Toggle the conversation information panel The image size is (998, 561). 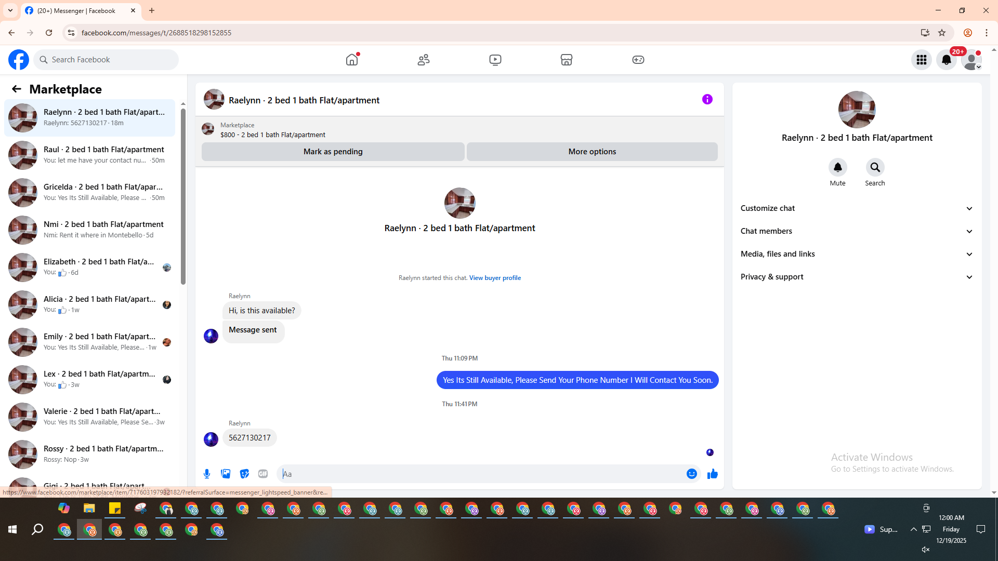(x=707, y=99)
